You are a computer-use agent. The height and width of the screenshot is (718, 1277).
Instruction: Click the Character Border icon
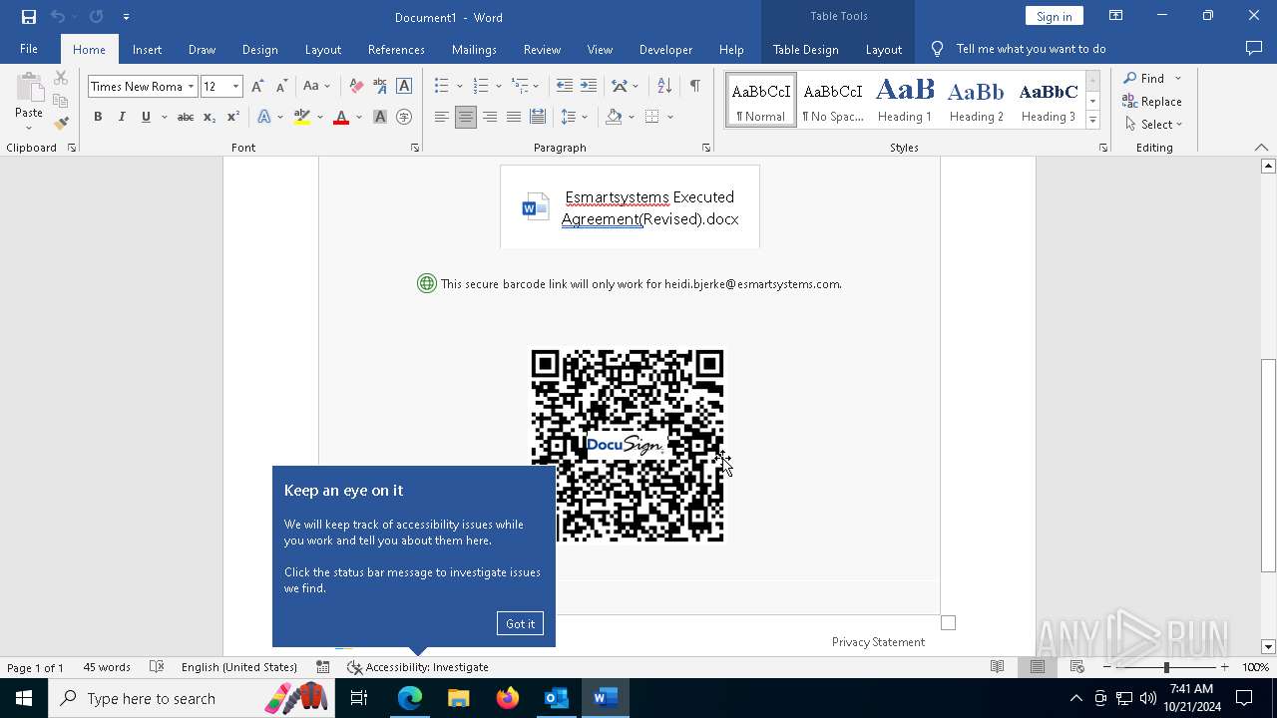(404, 87)
